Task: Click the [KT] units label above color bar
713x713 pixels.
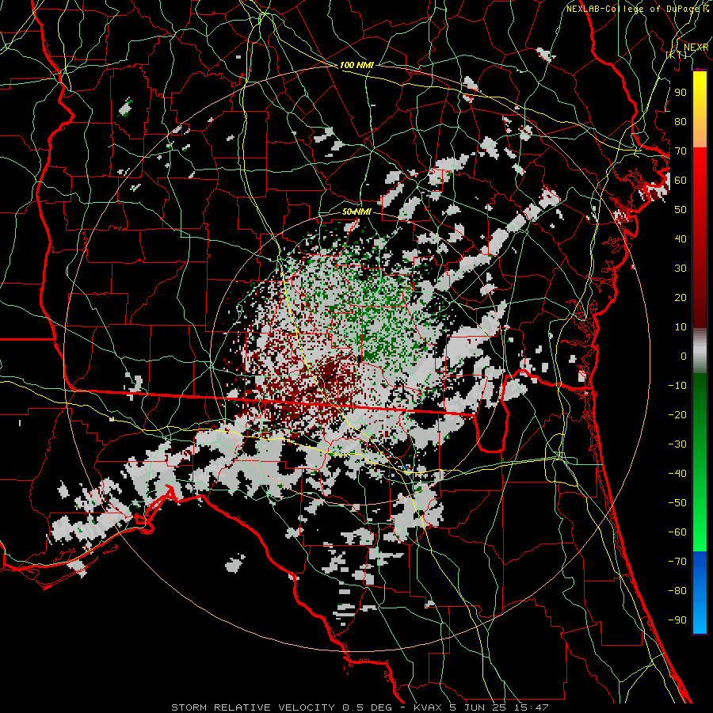Action: pyautogui.click(x=677, y=55)
